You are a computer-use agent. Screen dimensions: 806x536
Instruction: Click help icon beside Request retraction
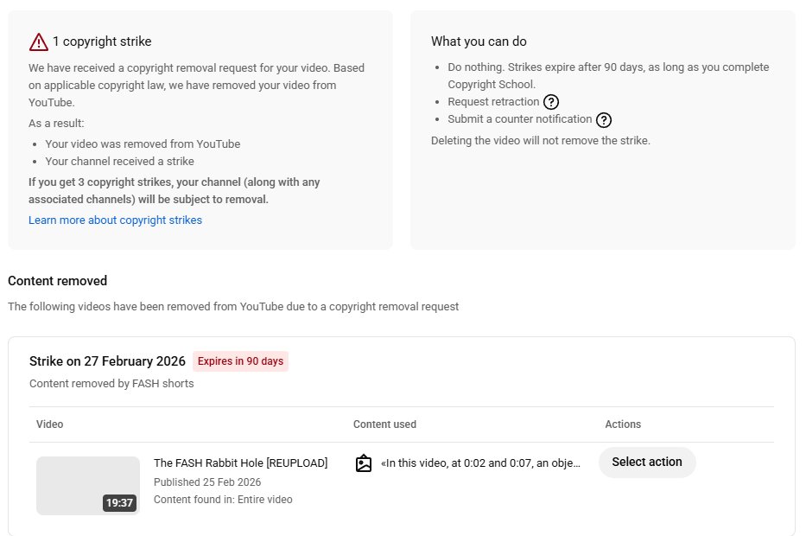pos(551,102)
